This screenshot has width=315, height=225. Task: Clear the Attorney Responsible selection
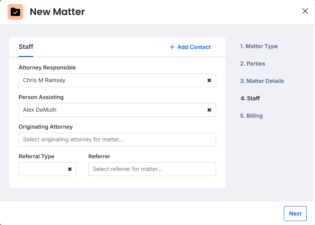click(x=209, y=81)
